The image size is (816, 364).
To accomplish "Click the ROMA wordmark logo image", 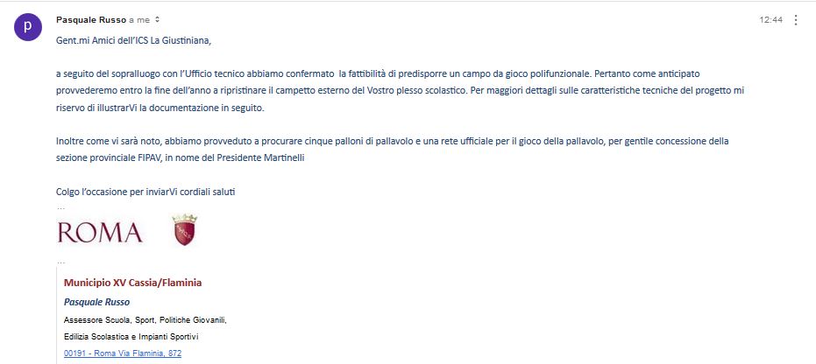I will (x=100, y=232).
